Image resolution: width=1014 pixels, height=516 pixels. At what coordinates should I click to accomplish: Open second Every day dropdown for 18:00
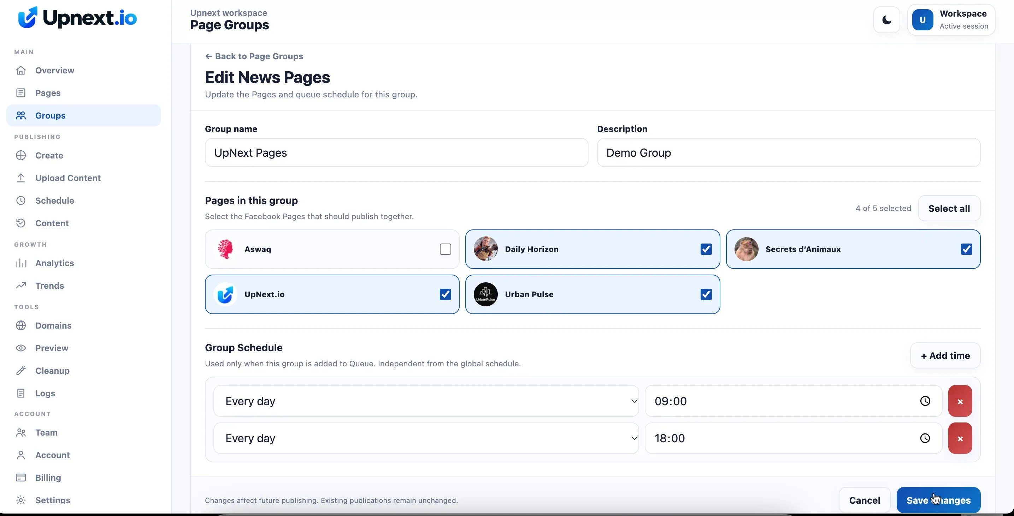point(426,438)
